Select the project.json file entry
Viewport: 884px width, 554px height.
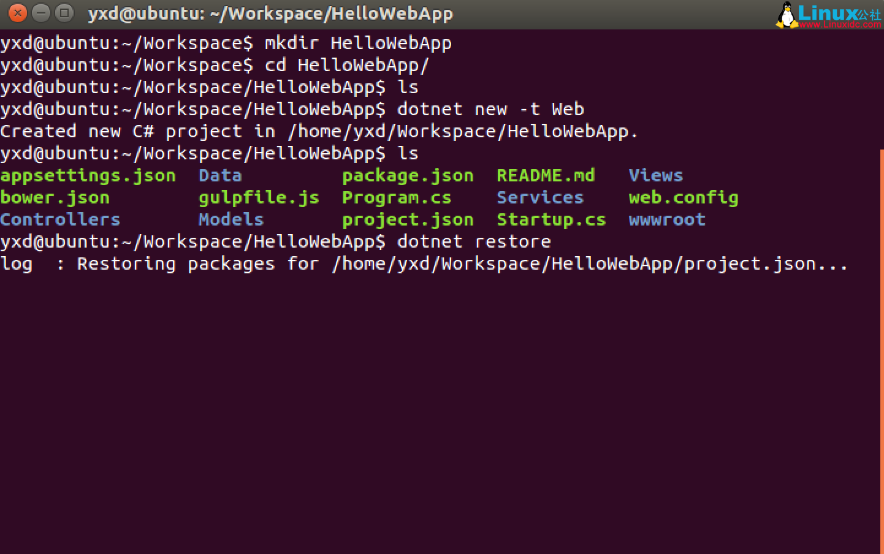(408, 219)
